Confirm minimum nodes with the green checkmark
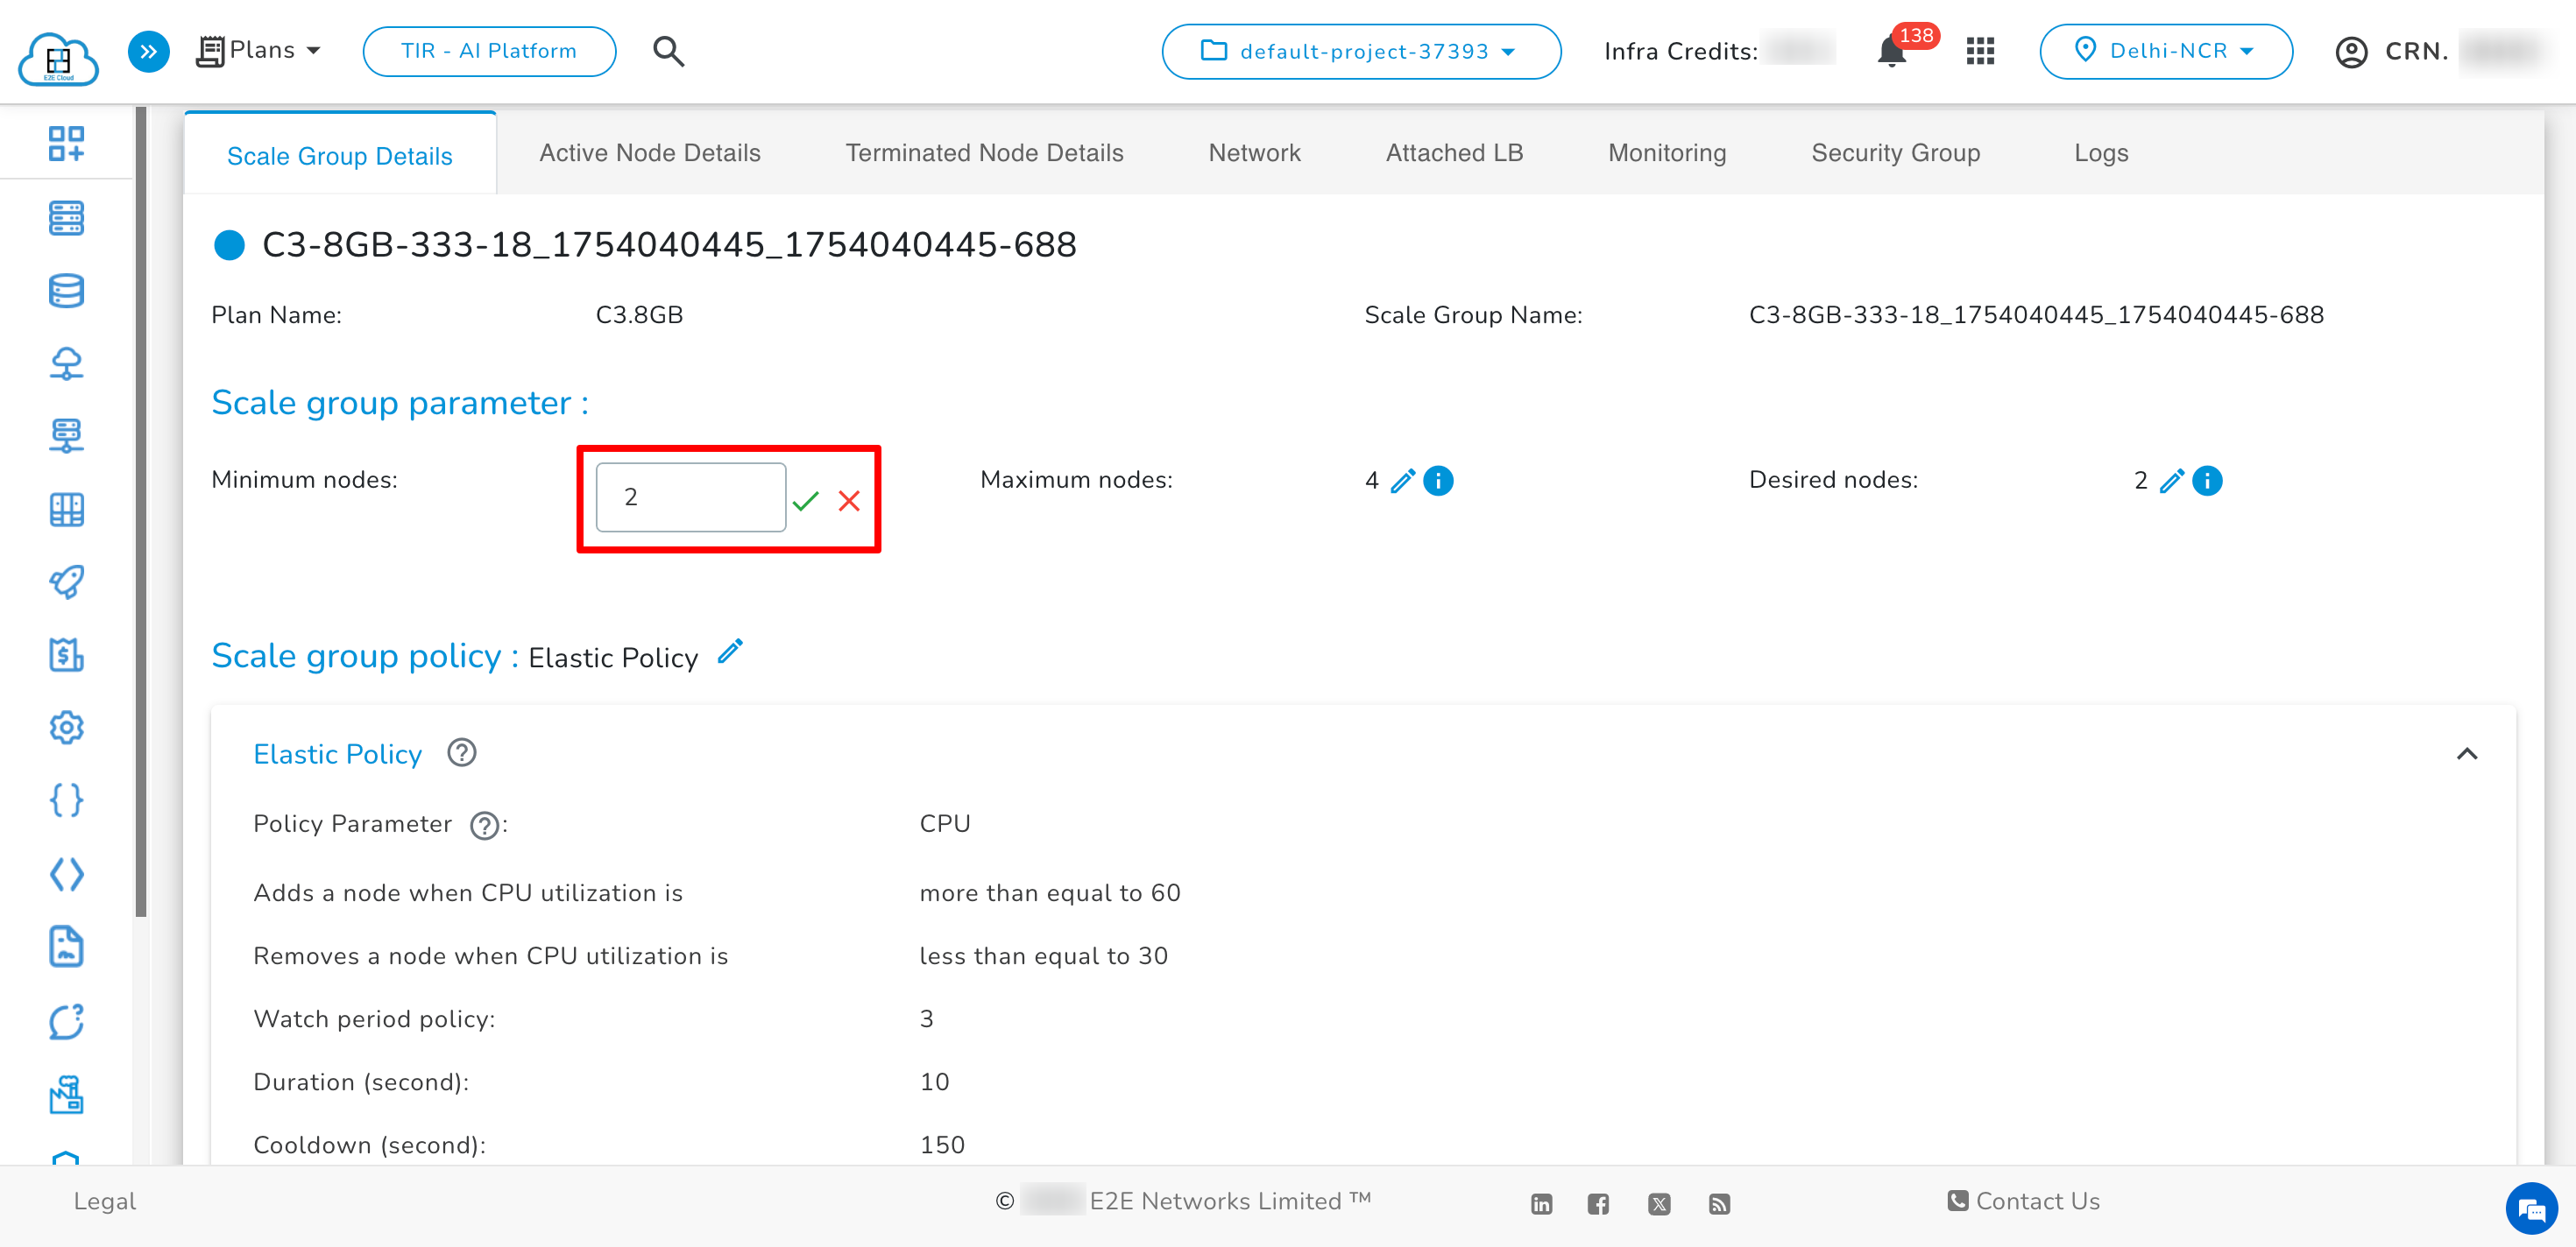Viewport: 2576px width, 1247px height. click(x=807, y=501)
